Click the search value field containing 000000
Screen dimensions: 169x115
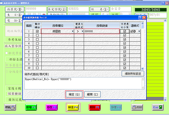[x=101, y=32]
